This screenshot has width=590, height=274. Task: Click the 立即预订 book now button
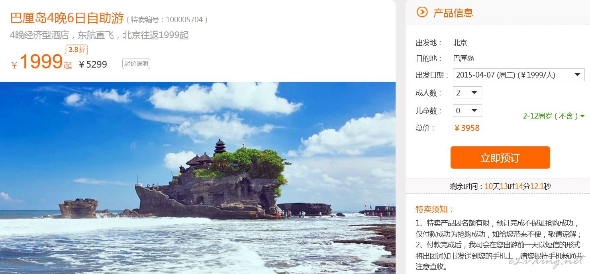pos(500,157)
